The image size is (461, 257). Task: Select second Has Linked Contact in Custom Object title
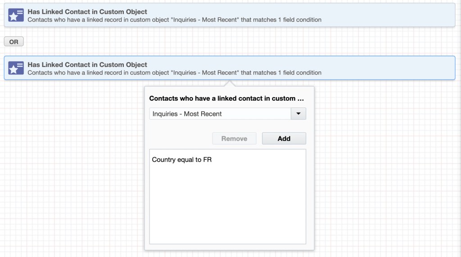click(87, 65)
